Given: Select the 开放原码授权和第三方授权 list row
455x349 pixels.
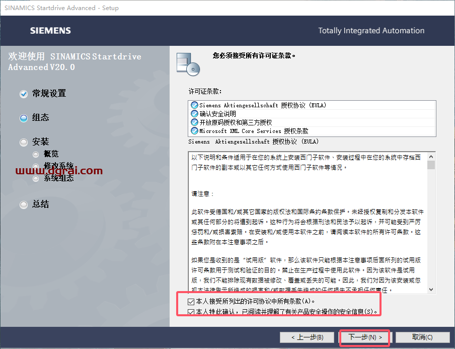Looking at the screenshot, I should (x=312, y=122).
